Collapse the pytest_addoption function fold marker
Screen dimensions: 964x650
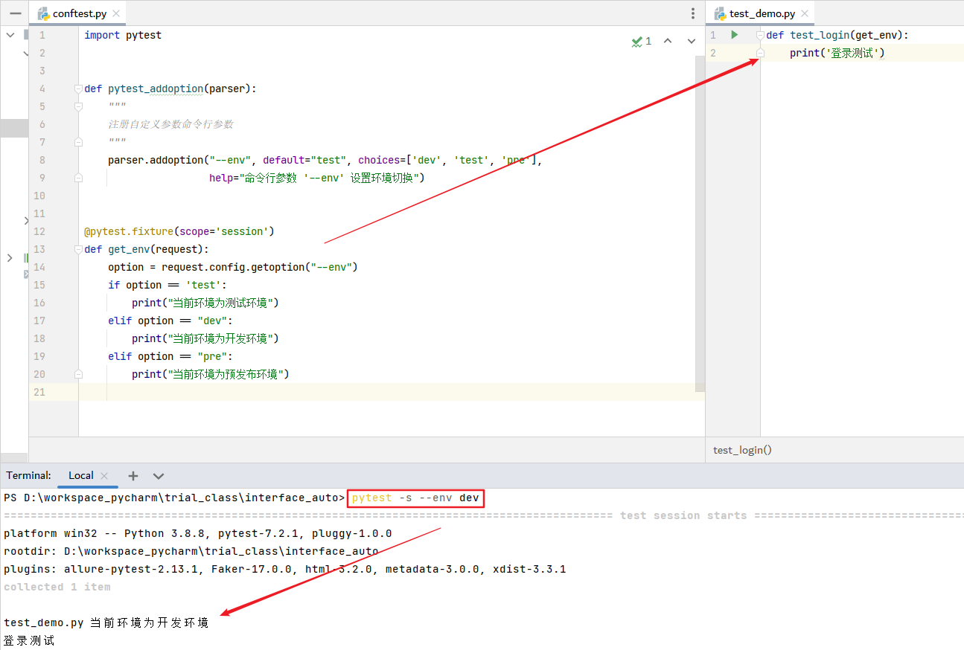pyautogui.click(x=78, y=89)
